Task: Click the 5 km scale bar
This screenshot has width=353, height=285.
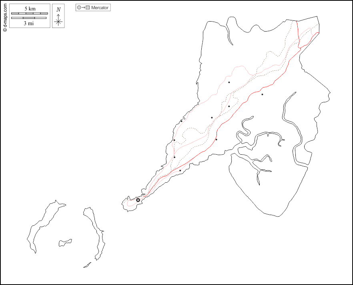Action: (x=30, y=14)
